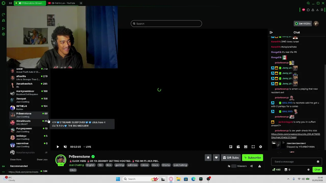Open OBS Studio from taskbar
Image resolution: width=326 pixels, height=183 pixels.
click(208, 179)
